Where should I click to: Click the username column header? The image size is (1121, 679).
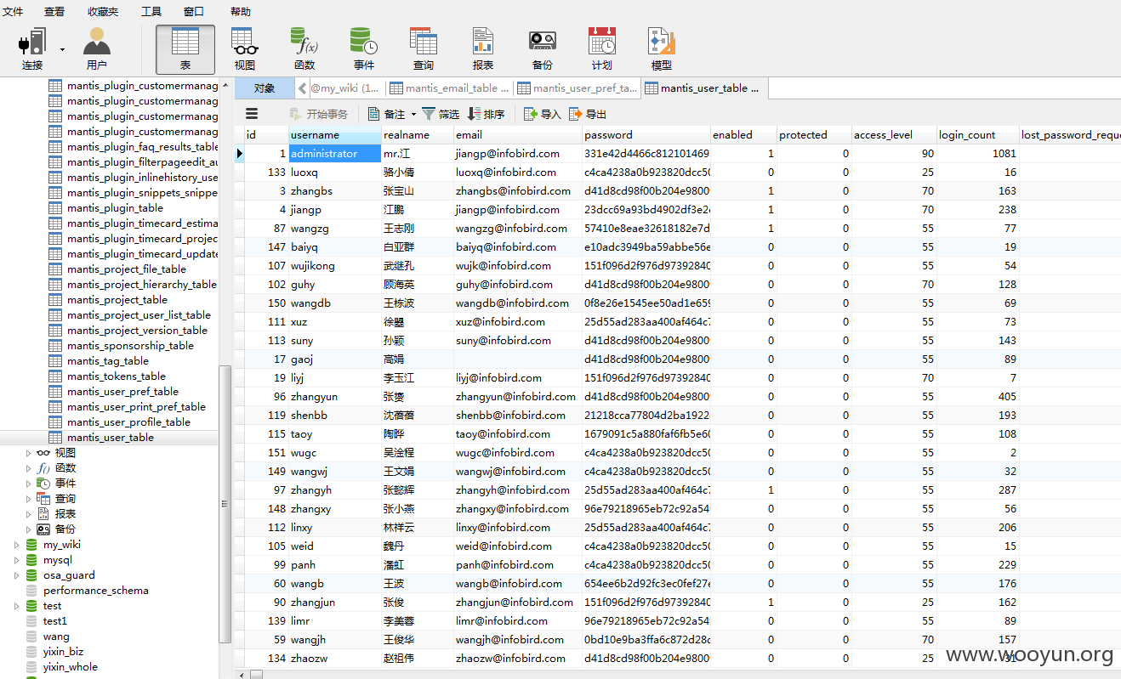[334, 135]
